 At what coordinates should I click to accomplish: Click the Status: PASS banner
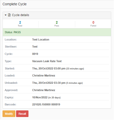57,32
